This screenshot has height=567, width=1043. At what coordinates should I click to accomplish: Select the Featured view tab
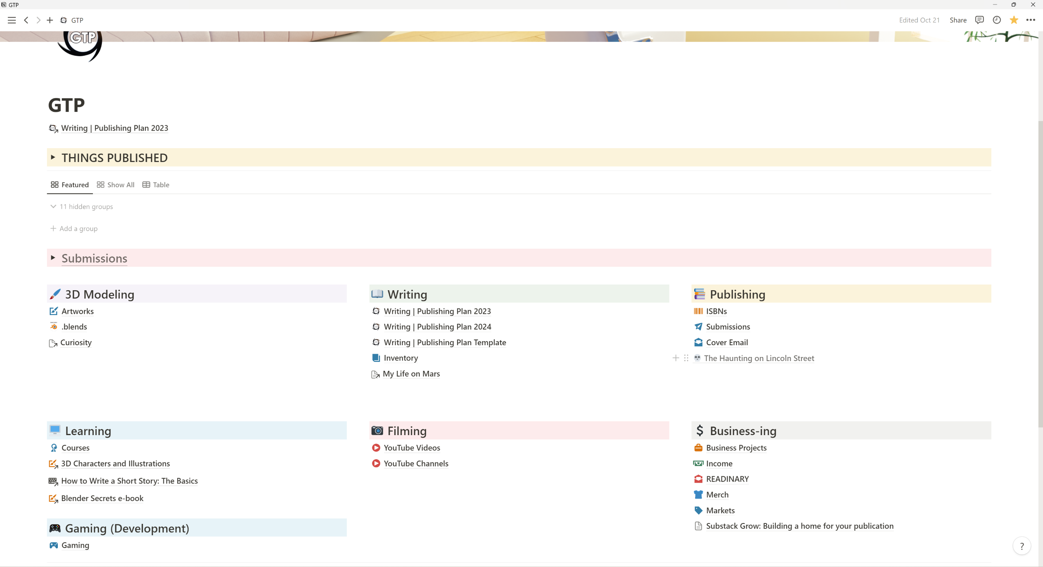(x=70, y=185)
